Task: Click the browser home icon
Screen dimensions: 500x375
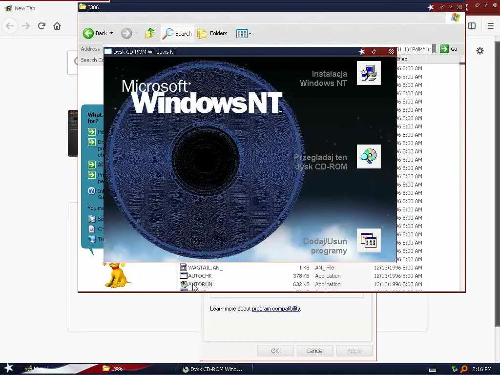Action: tap(57, 26)
